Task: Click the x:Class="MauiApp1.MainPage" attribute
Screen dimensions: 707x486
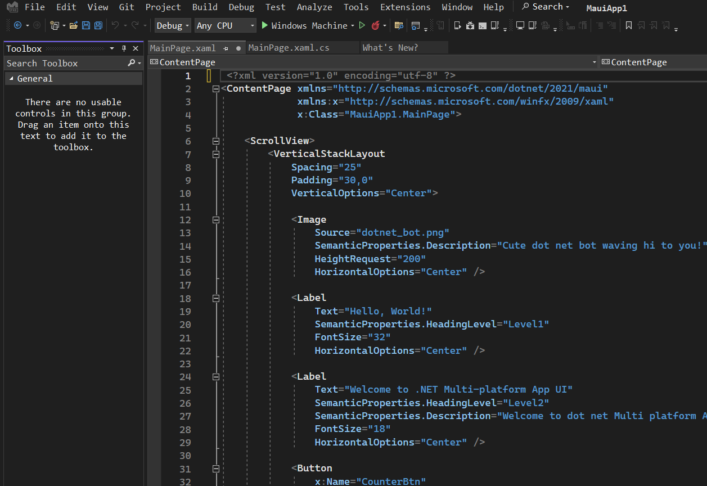Action: tap(376, 115)
